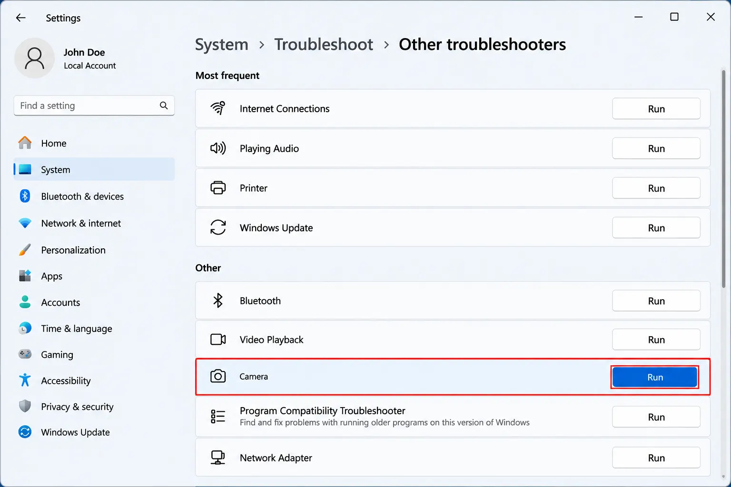Open the Home settings page
Image resolution: width=731 pixels, height=487 pixels.
coord(94,143)
